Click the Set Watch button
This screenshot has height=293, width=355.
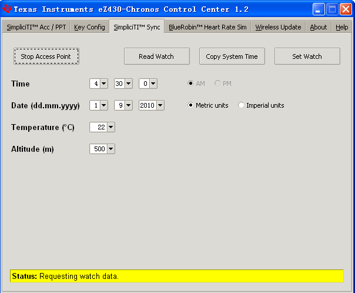tap(307, 56)
